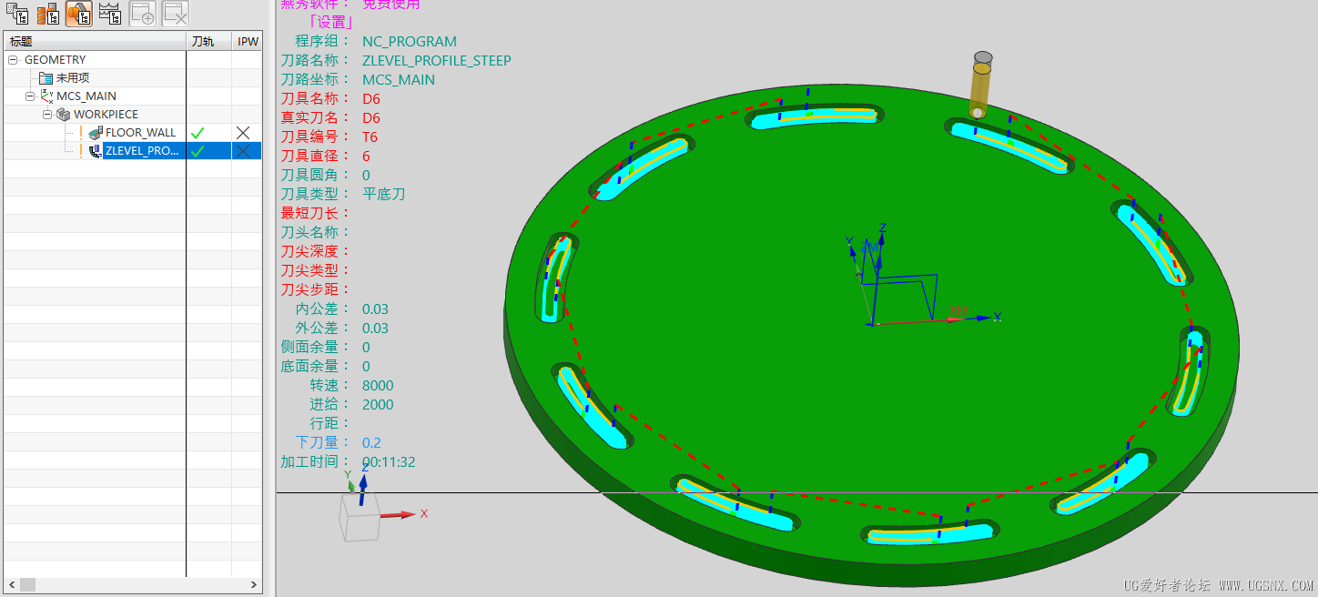Click the MCS_MAIN coordinate system icon
The height and width of the screenshot is (597, 1318).
46,96
